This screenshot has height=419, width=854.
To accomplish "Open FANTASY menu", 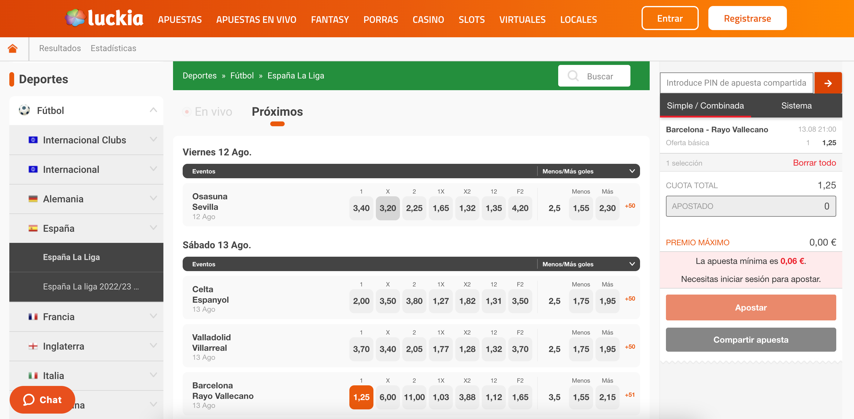I will [x=330, y=20].
